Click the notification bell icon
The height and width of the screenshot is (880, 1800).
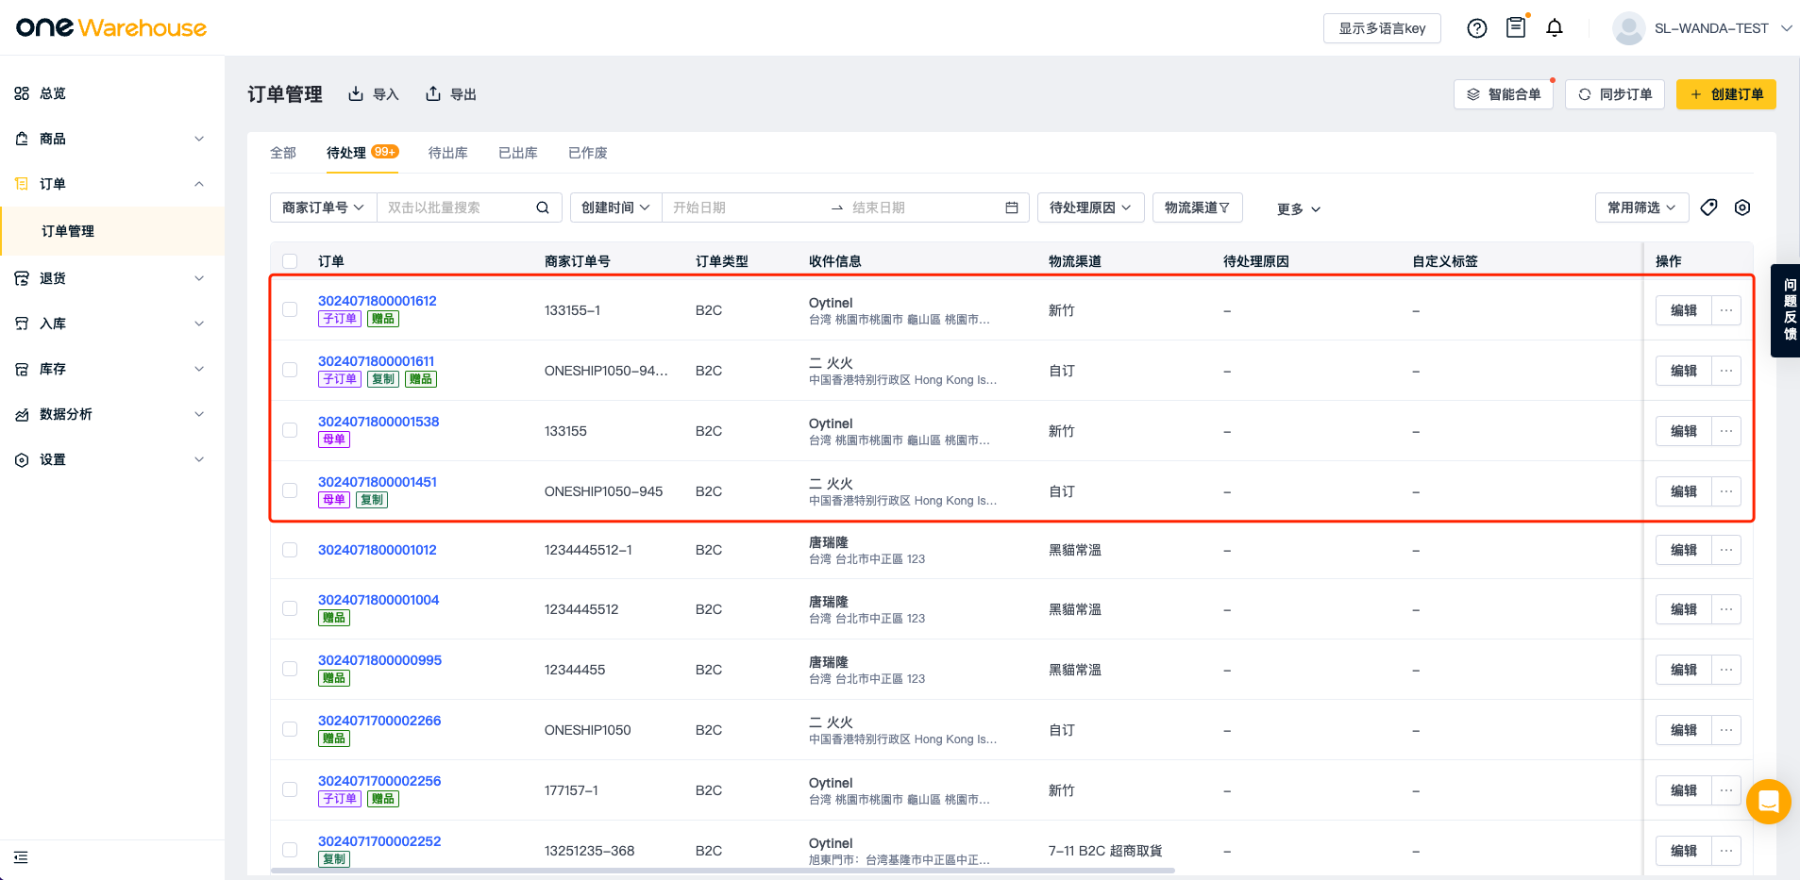pos(1554,28)
